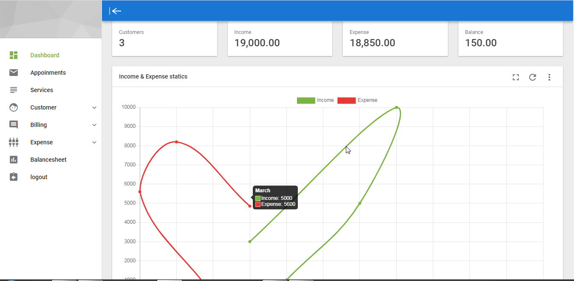Click the Customer face icon
The width and height of the screenshot is (574, 281).
(14, 107)
